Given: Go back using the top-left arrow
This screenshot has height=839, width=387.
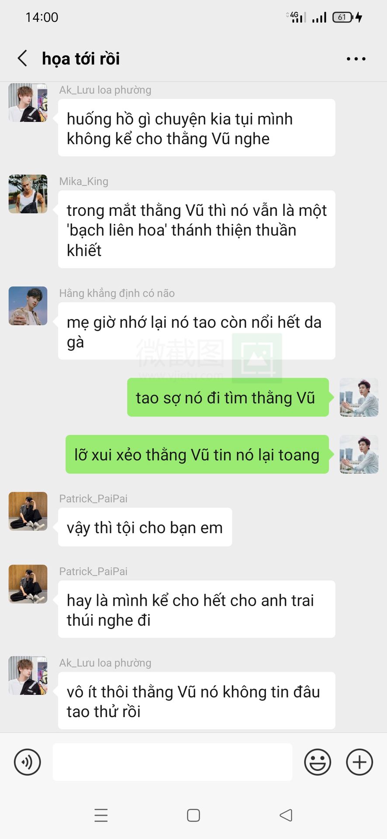Looking at the screenshot, I should tap(22, 58).
